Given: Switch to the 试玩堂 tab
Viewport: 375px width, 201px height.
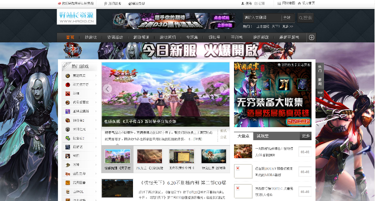Looking at the screenshot, I should coord(262,136).
